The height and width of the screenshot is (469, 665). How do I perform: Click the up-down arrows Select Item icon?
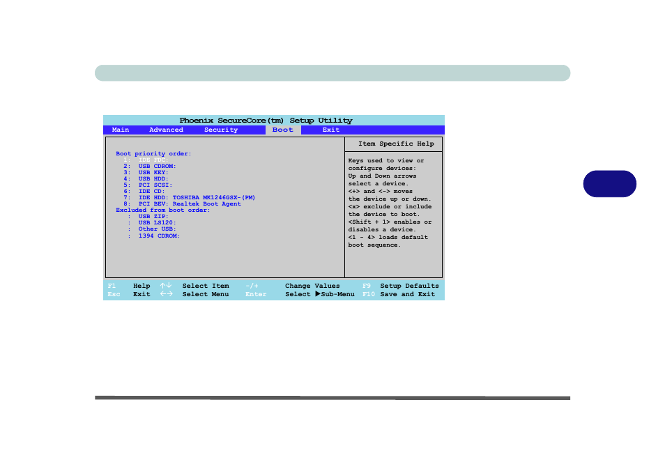pos(166,286)
